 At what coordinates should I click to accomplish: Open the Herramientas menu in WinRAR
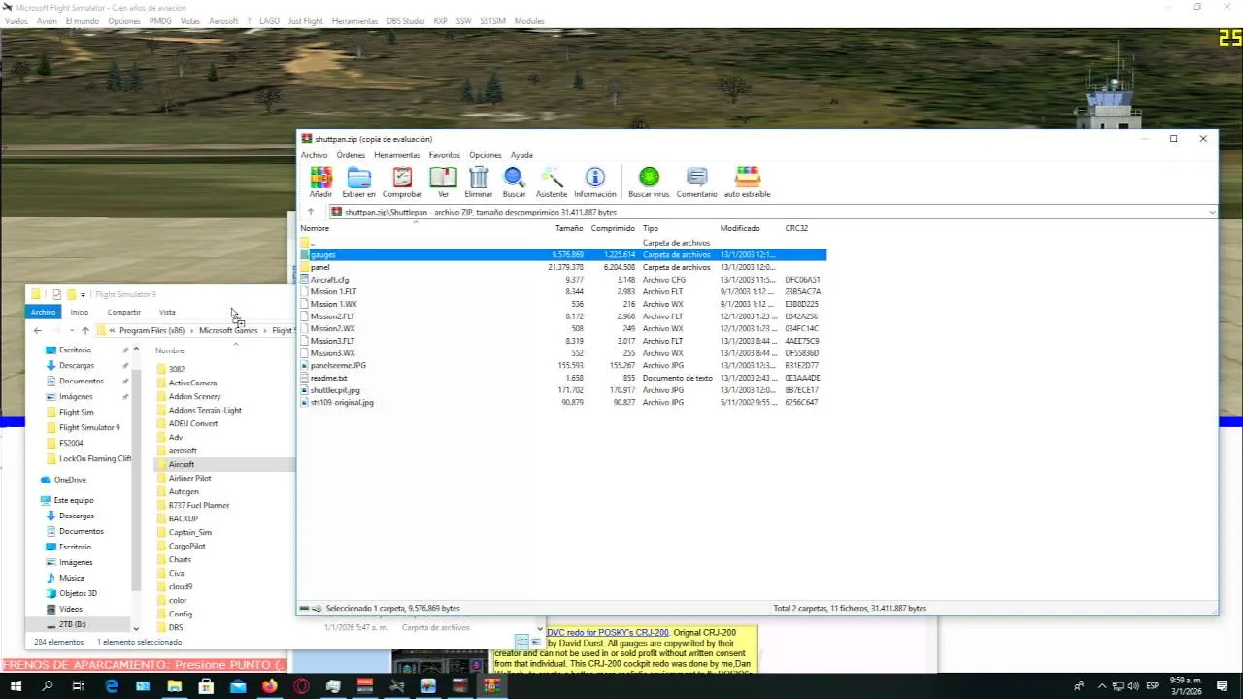(396, 155)
